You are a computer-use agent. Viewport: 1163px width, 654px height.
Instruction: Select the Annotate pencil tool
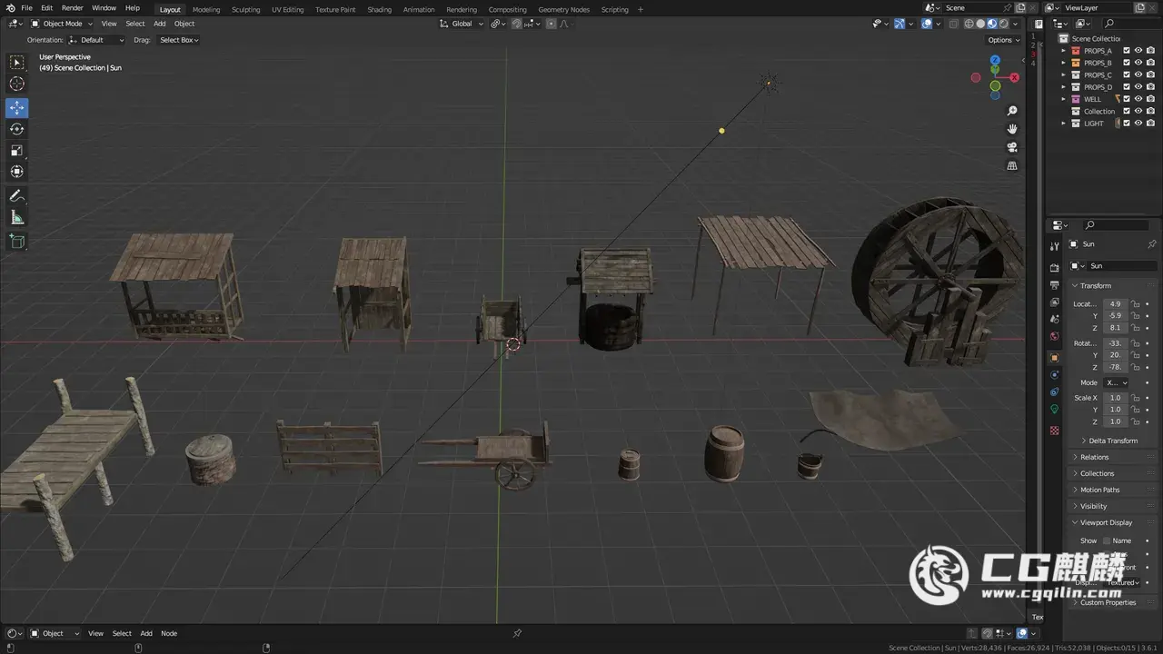click(17, 196)
